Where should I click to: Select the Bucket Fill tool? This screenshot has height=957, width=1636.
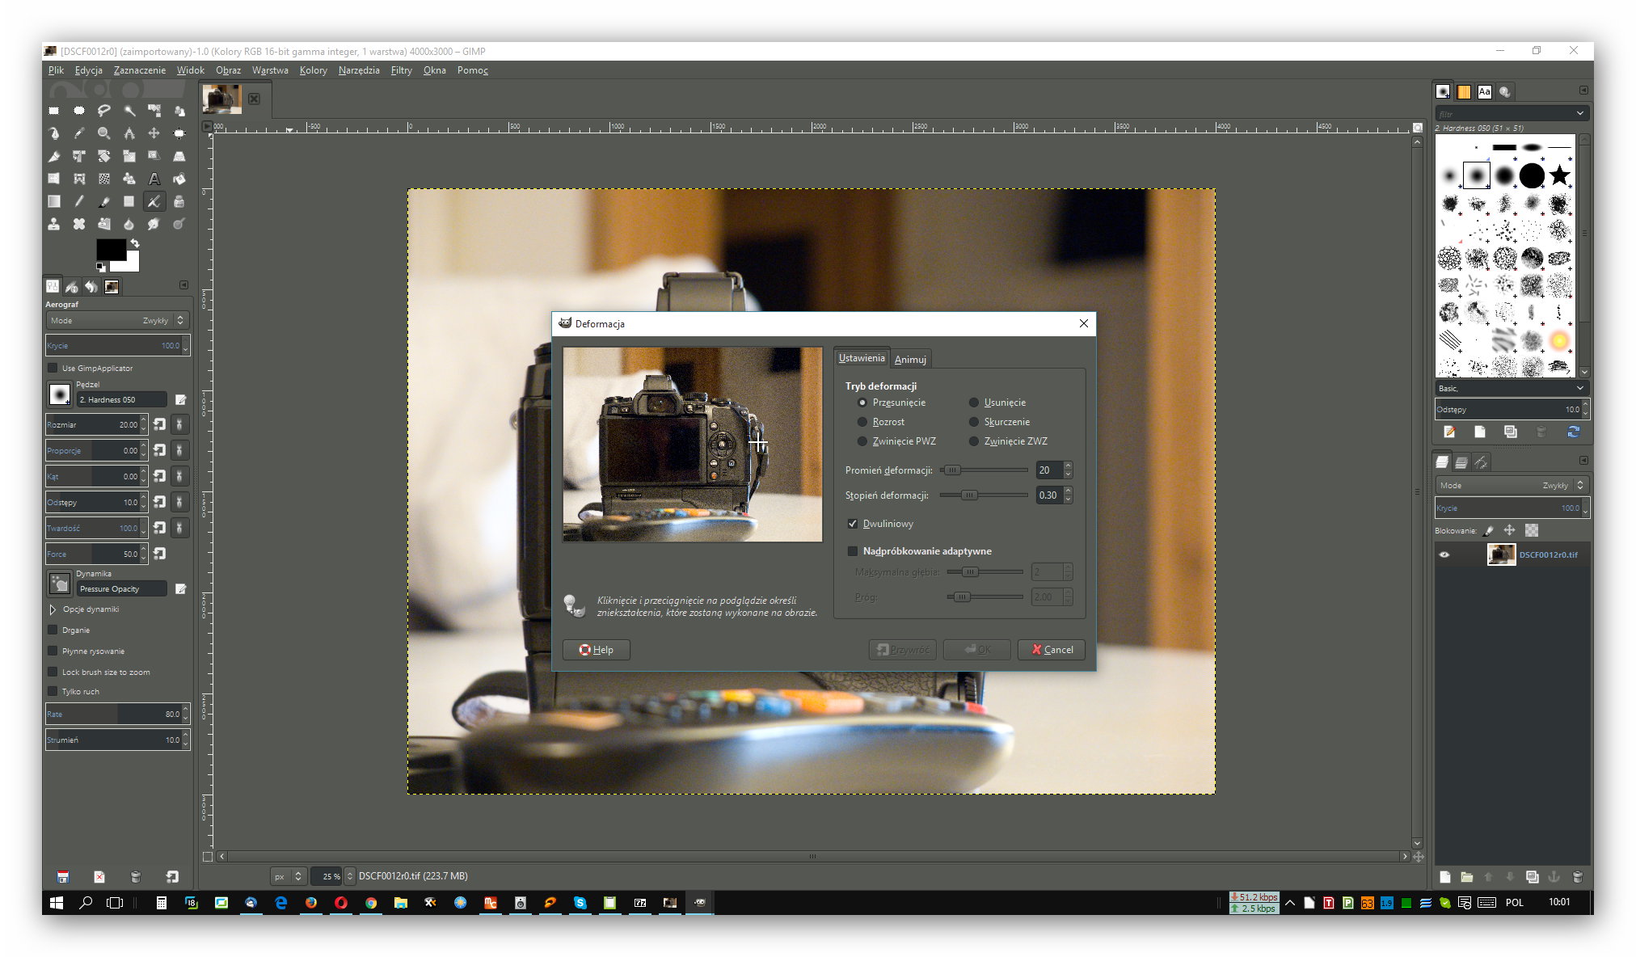179,179
